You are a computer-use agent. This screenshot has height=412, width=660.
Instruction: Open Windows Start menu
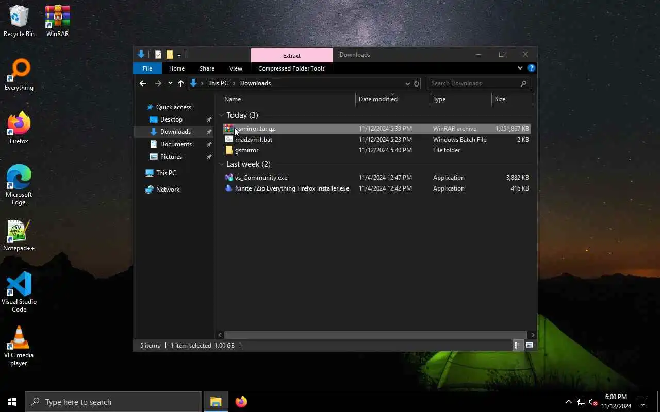pos(12,402)
